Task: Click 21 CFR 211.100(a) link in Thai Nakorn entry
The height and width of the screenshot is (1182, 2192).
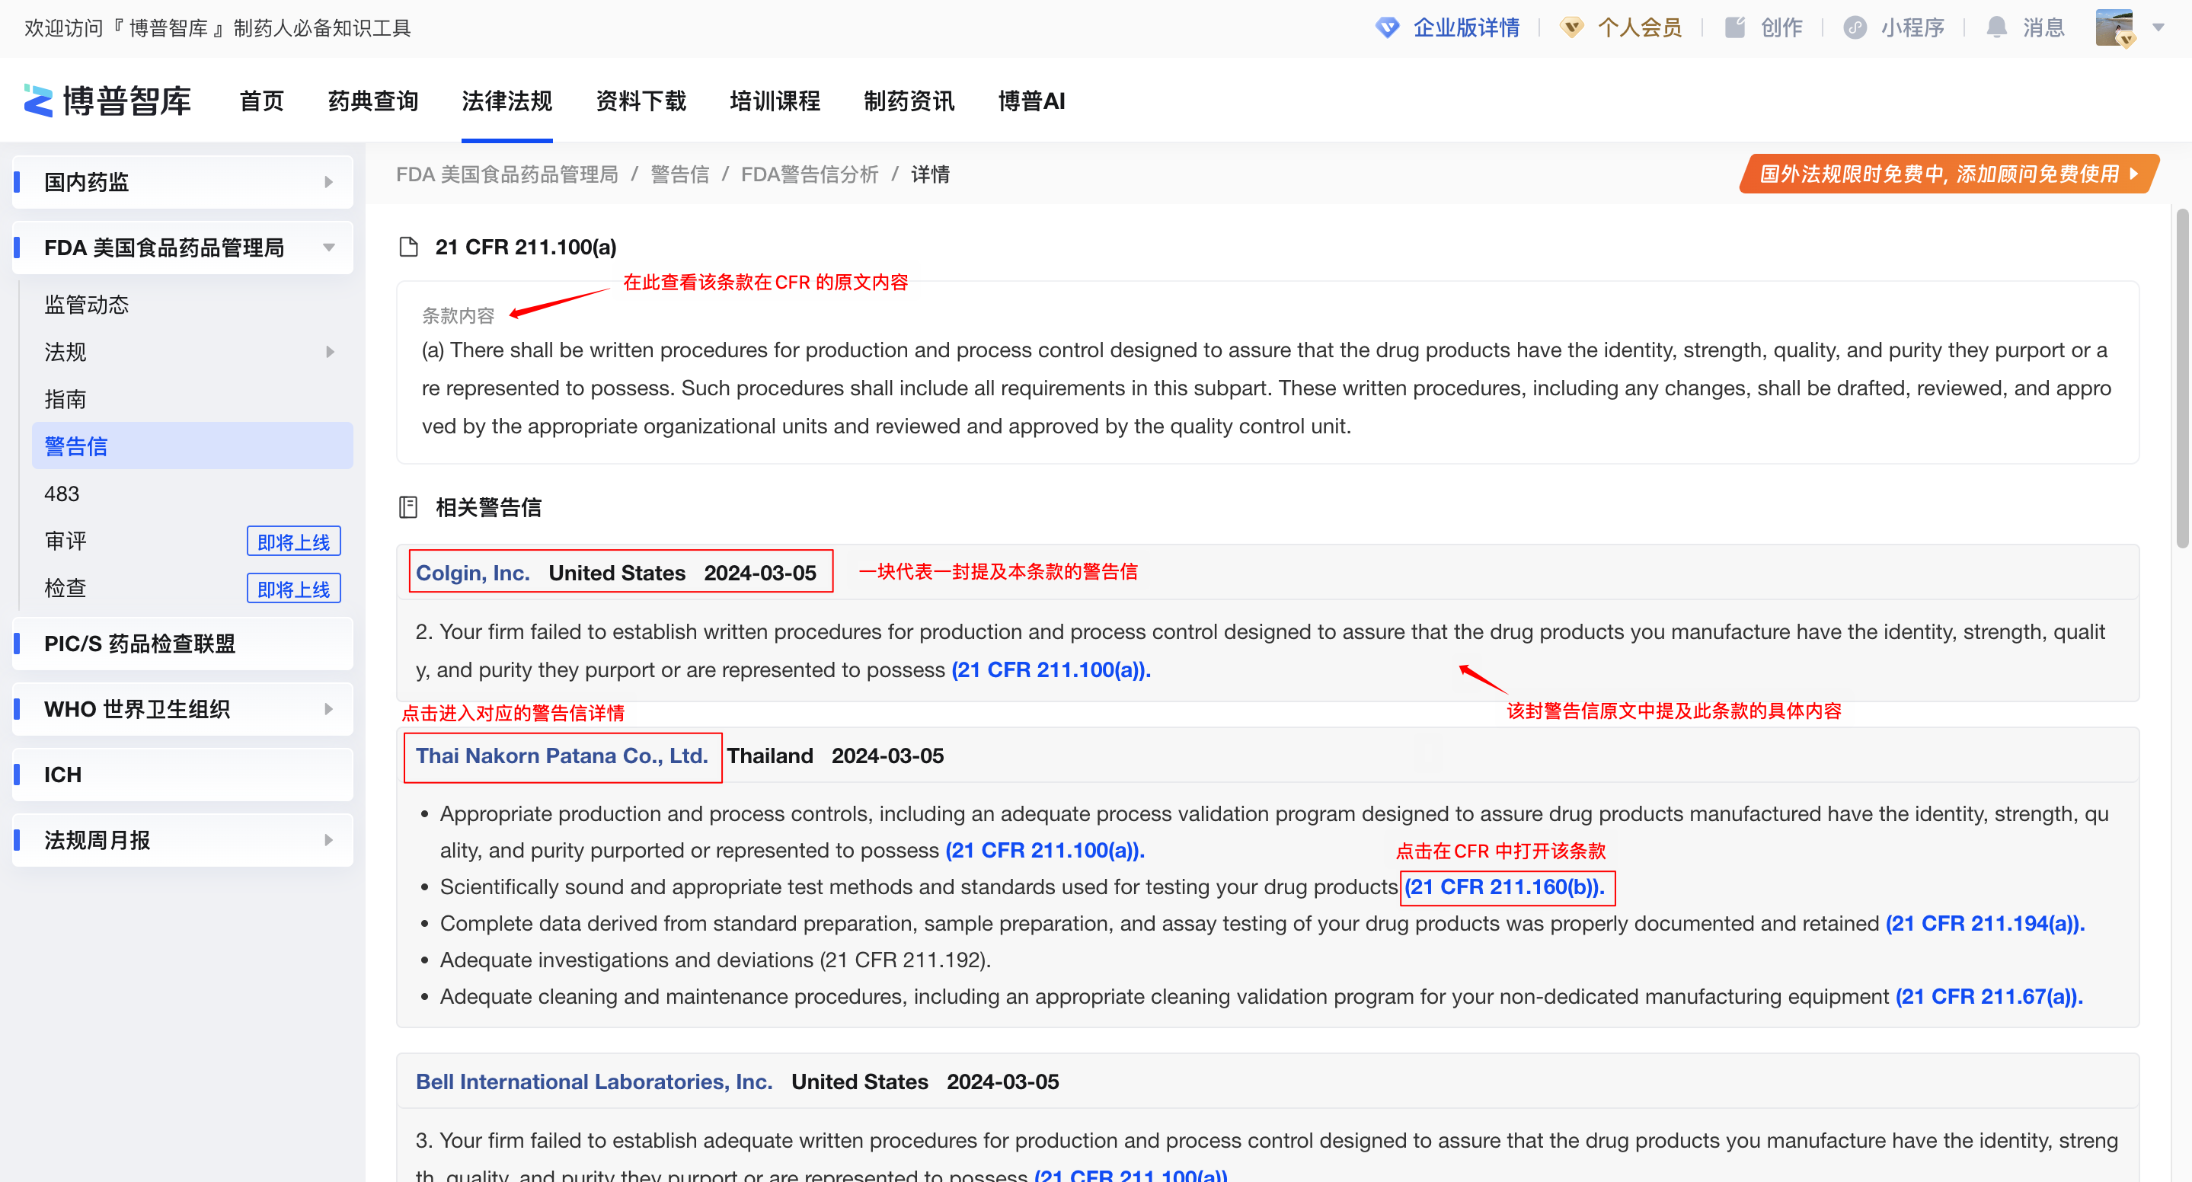Action: pyautogui.click(x=1045, y=850)
